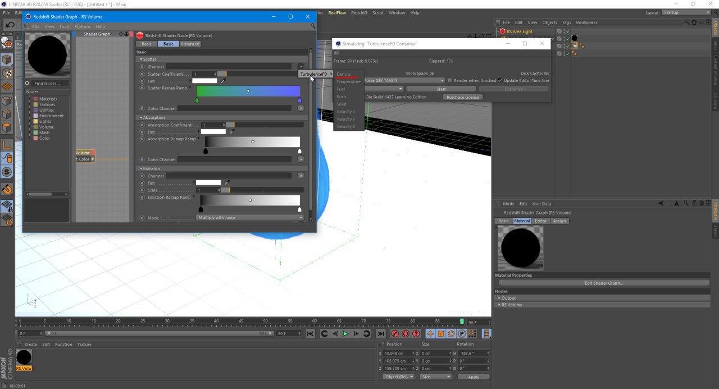Toggle the position key move icon
Viewport: 719px width, 389px height.
[x=431, y=333]
